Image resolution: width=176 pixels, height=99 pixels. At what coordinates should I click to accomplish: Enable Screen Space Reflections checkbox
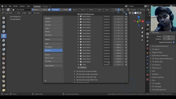click(x=153, y=59)
